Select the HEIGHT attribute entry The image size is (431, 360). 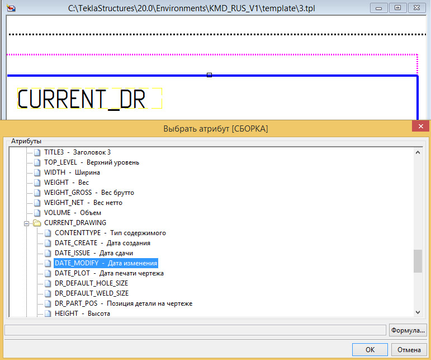[x=82, y=314]
